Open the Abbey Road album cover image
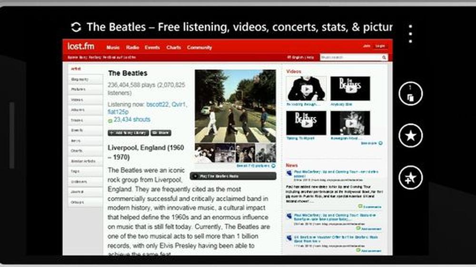This screenshot has height=267, width=476. point(235,106)
